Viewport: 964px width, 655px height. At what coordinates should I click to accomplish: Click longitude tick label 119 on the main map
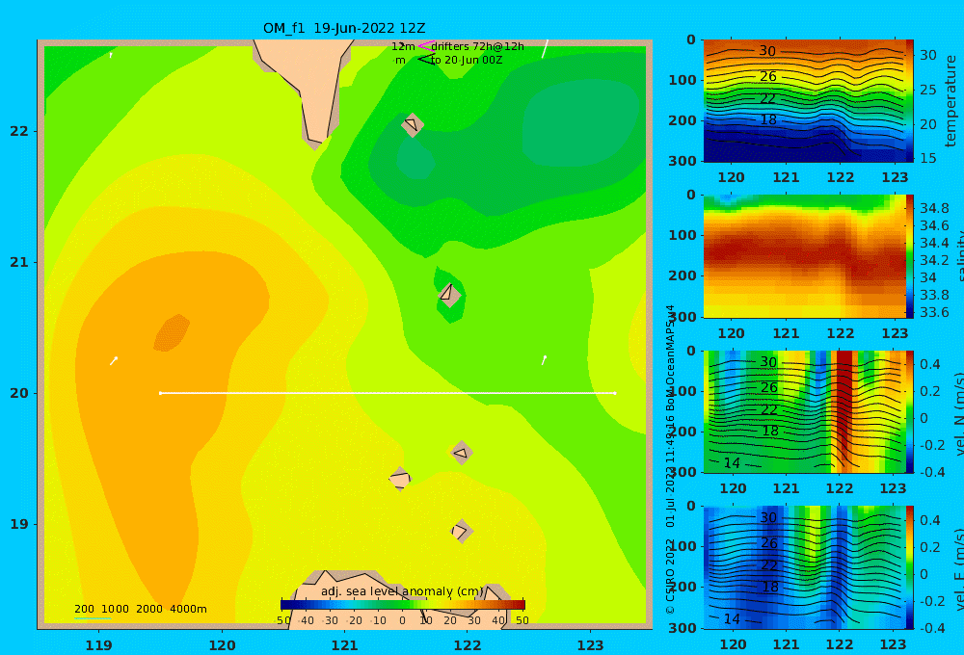pos(99,645)
